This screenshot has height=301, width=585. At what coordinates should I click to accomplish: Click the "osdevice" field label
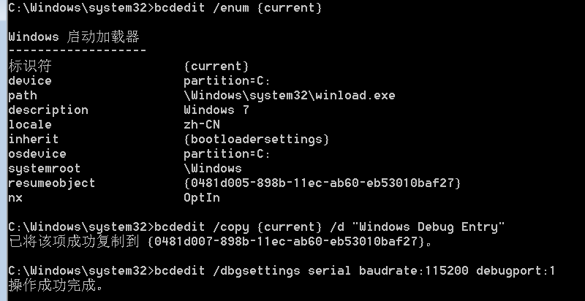click(37, 154)
